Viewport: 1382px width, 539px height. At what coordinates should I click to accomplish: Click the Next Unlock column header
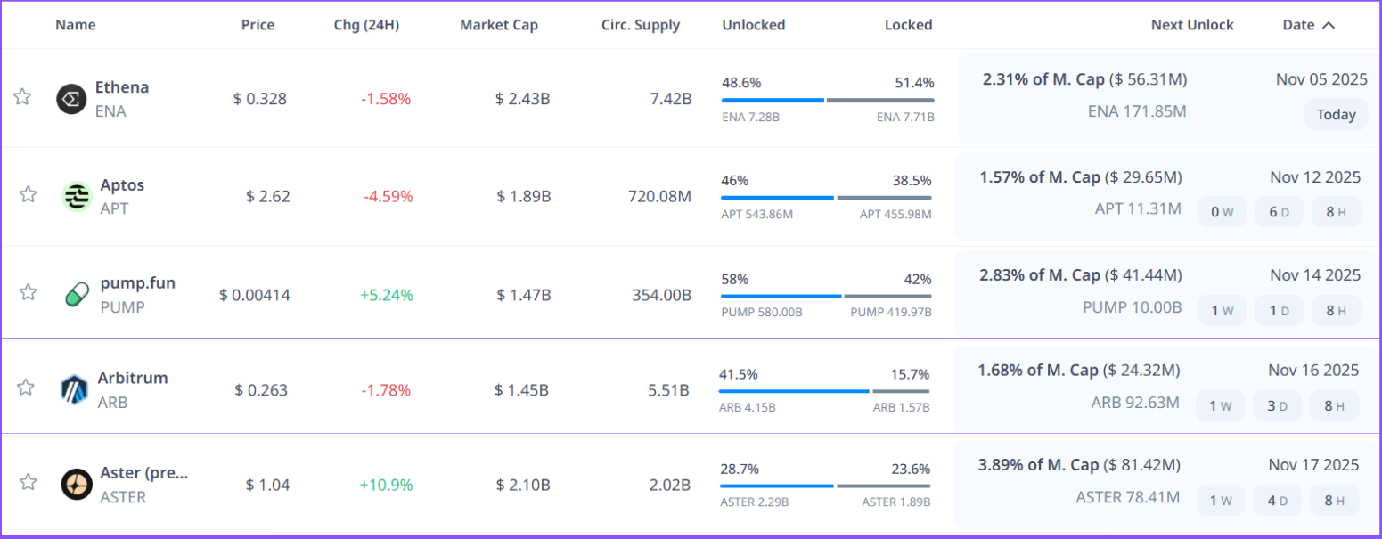click(x=1191, y=25)
